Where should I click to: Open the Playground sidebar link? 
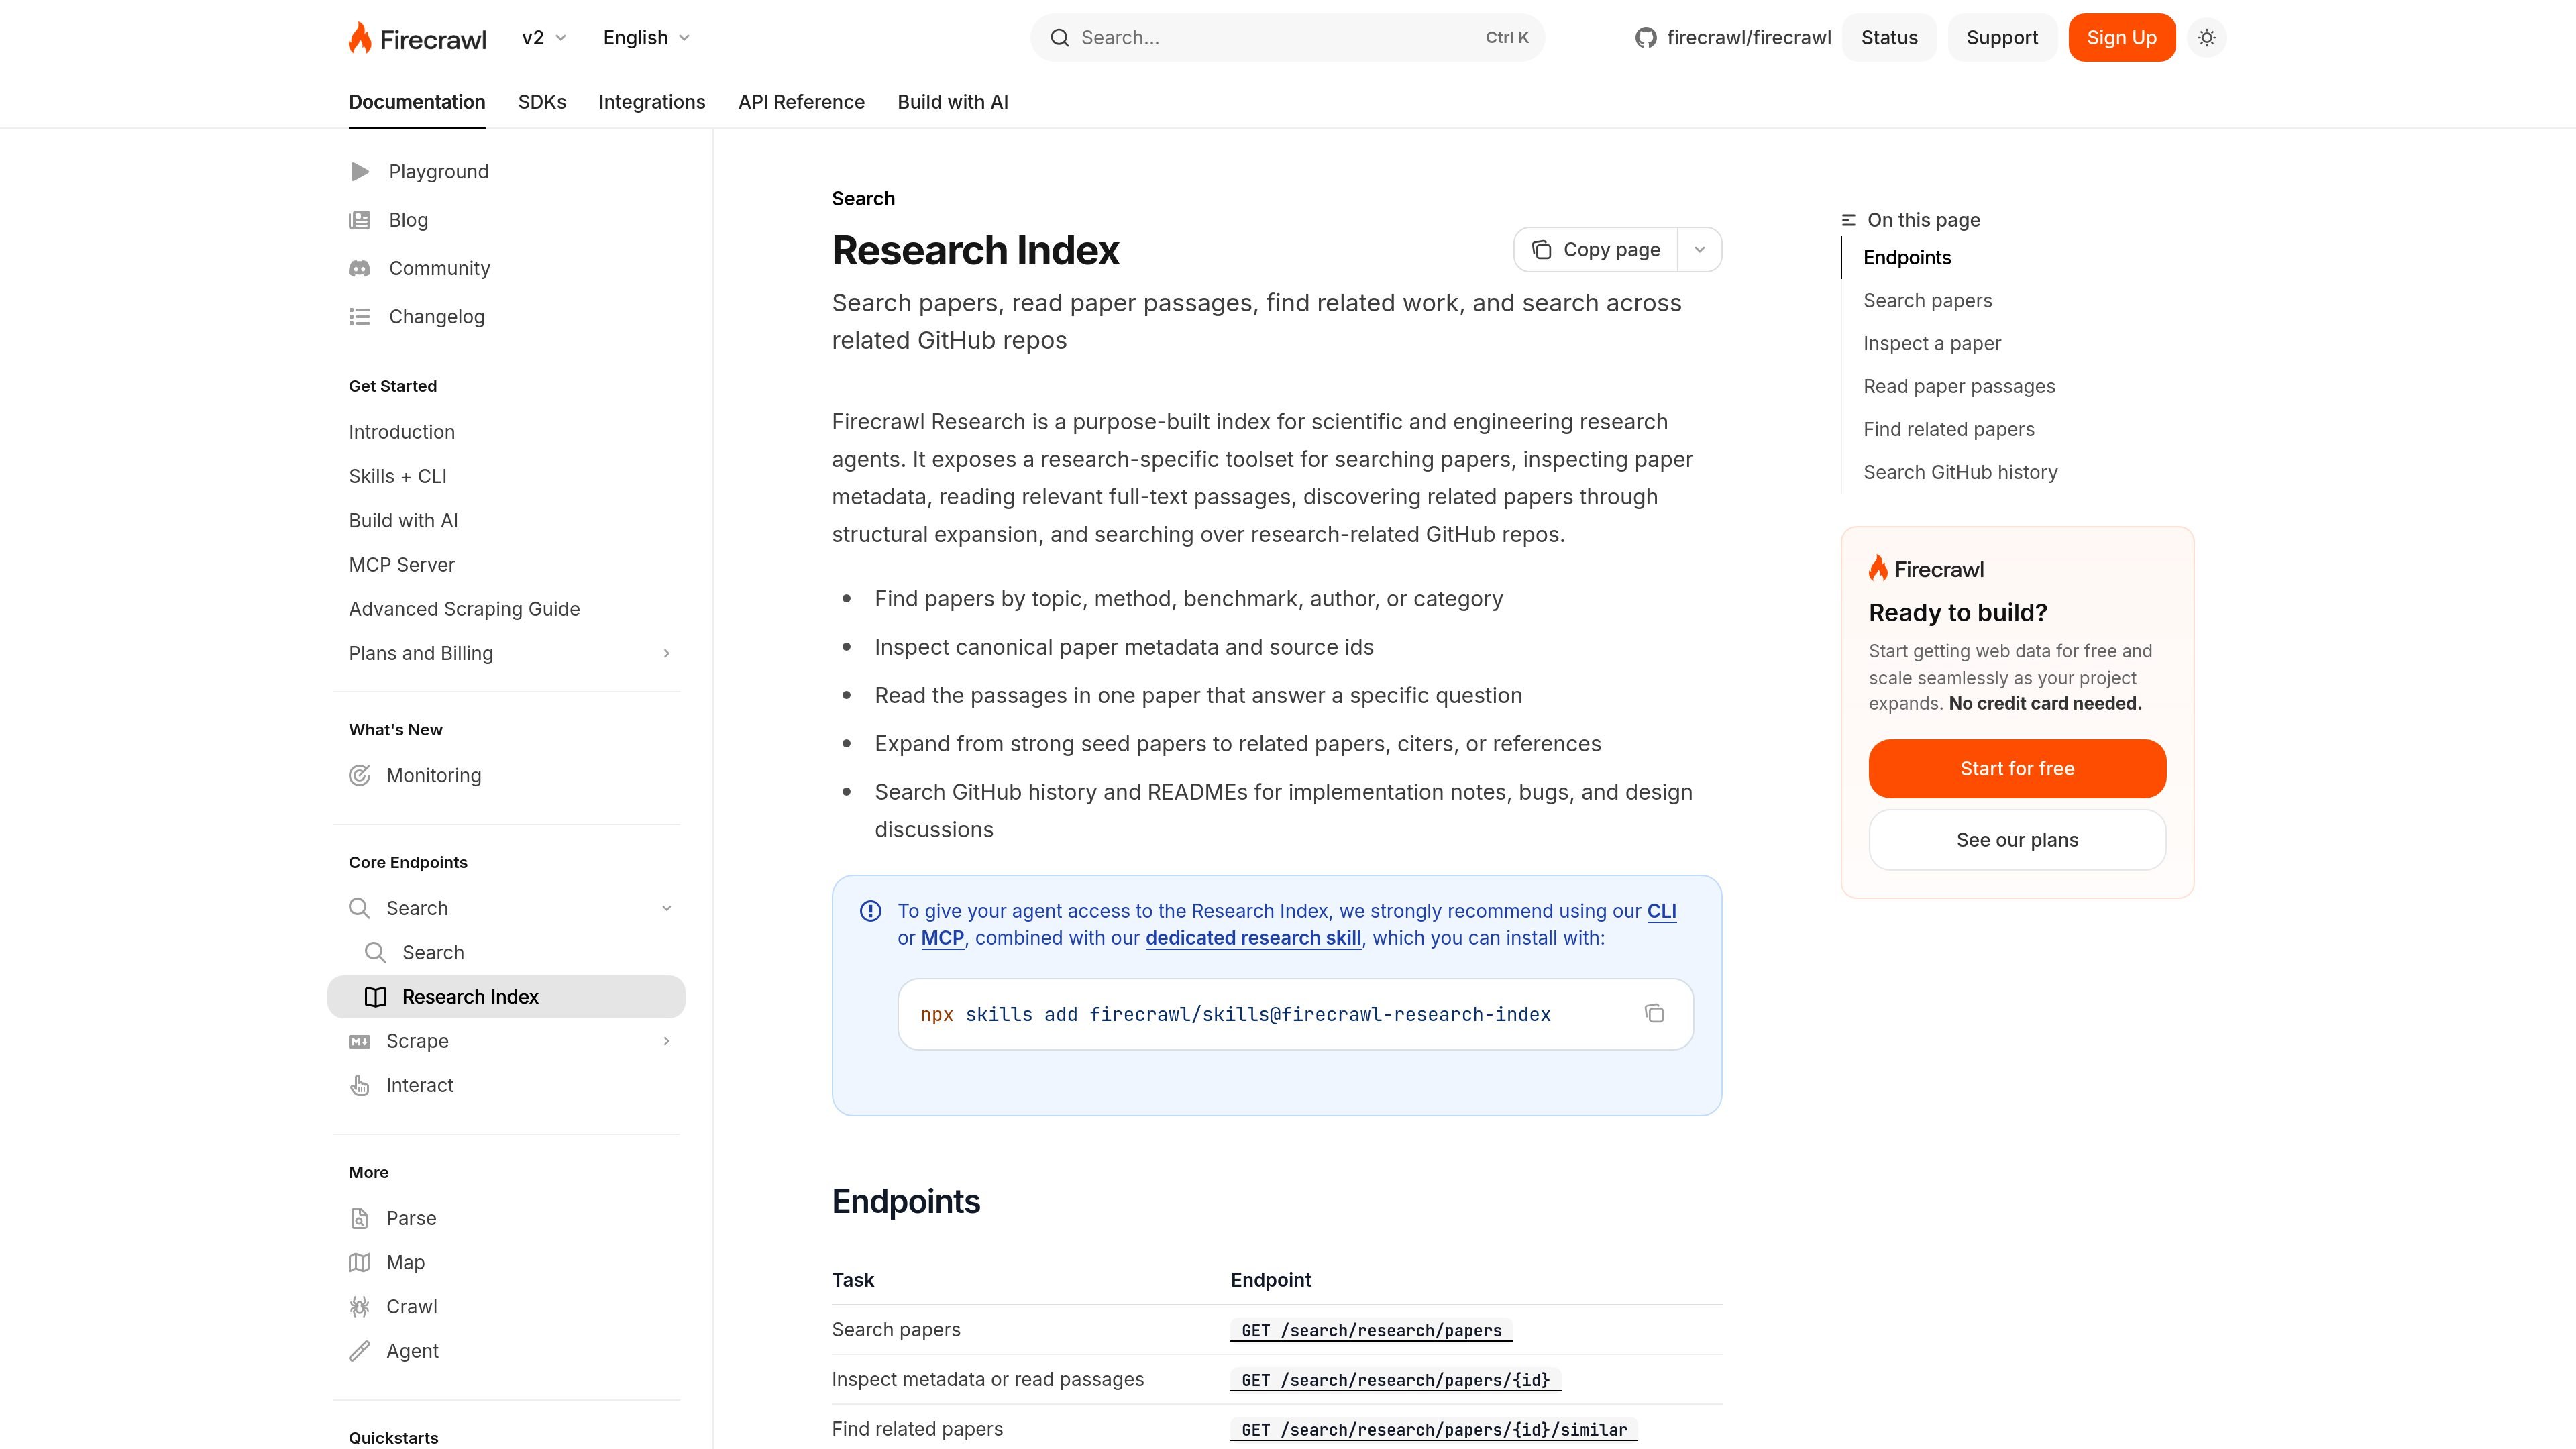(419, 172)
